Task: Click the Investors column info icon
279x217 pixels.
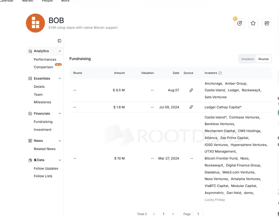Action: [x=220, y=73]
